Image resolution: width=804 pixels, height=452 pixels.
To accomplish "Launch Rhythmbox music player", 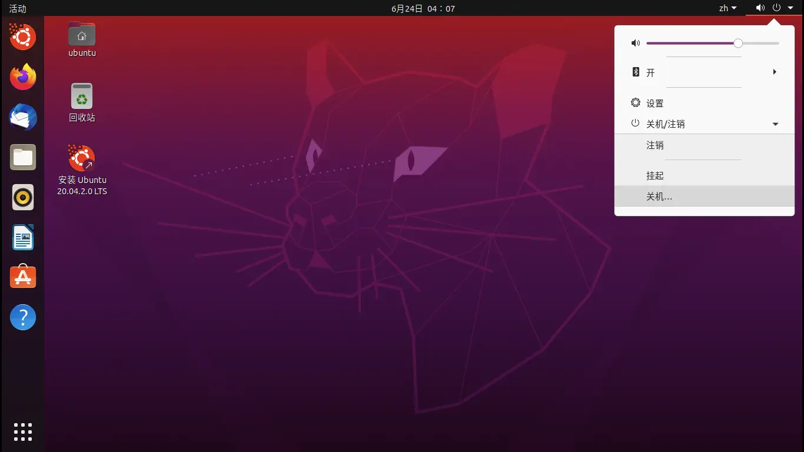I will pyautogui.click(x=23, y=197).
